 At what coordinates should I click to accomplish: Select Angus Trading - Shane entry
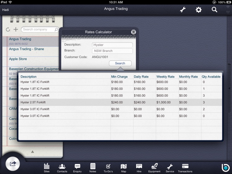pyautogui.click(x=31, y=52)
